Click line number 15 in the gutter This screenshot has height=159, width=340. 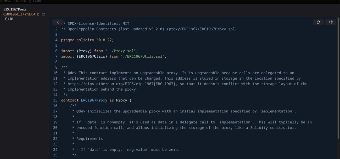[x=55, y=100]
